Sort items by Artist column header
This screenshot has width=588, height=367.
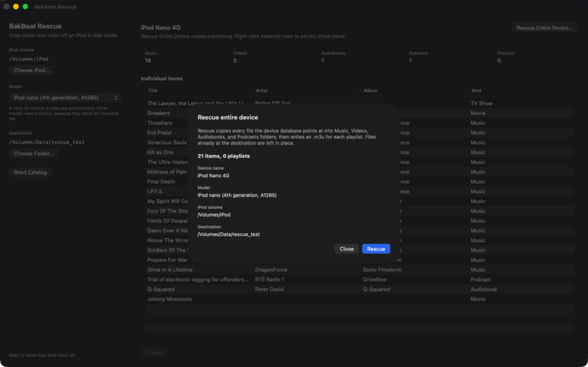click(261, 91)
